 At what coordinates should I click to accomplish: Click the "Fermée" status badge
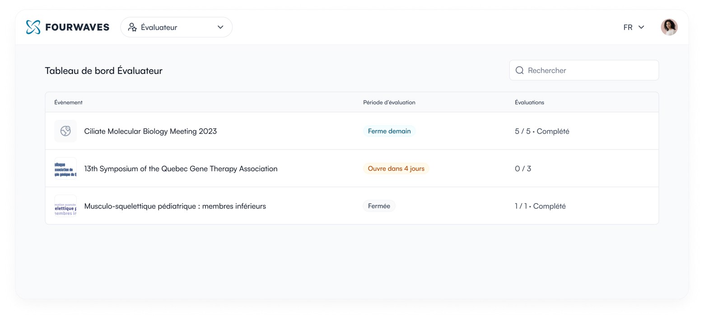pyautogui.click(x=379, y=206)
